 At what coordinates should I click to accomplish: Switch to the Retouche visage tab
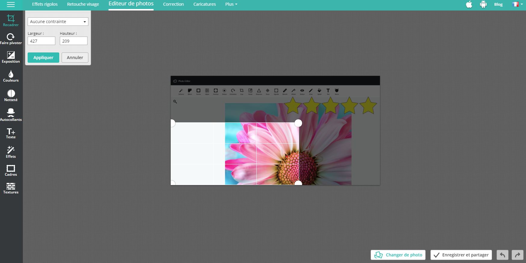pyautogui.click(x=83, y=4)
